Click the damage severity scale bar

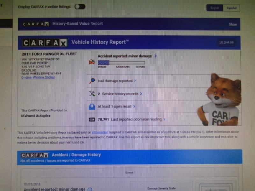[x=121, y=63]
